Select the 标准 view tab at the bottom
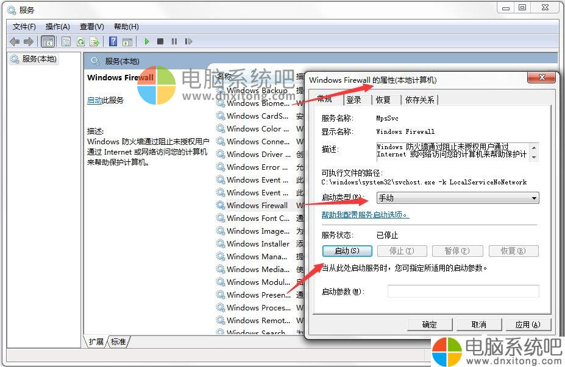 click(x=118, y=341)
